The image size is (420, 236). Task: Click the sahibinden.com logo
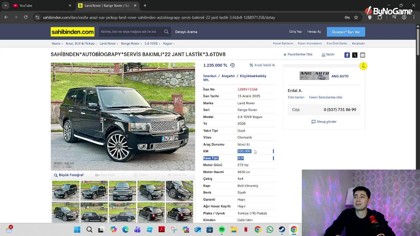click(73, 32)
